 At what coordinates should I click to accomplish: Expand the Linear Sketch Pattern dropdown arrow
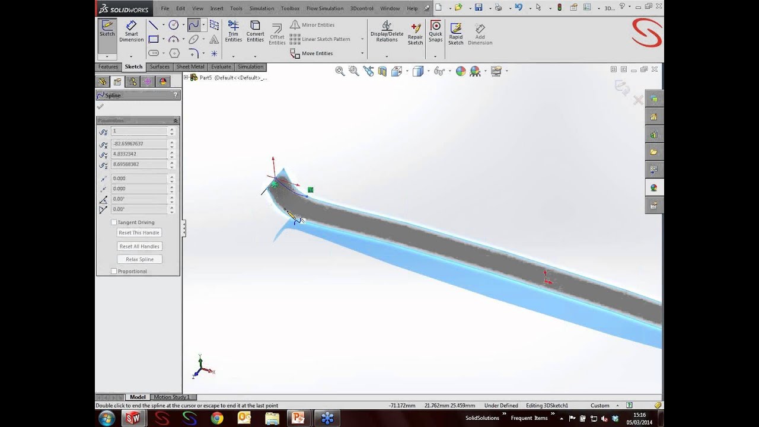[362, 39]
